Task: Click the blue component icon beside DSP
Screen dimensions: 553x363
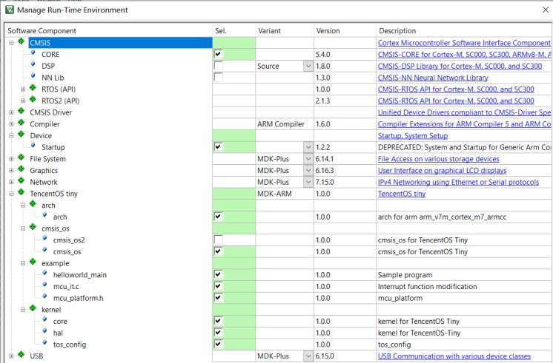Action: pos(33,65)
